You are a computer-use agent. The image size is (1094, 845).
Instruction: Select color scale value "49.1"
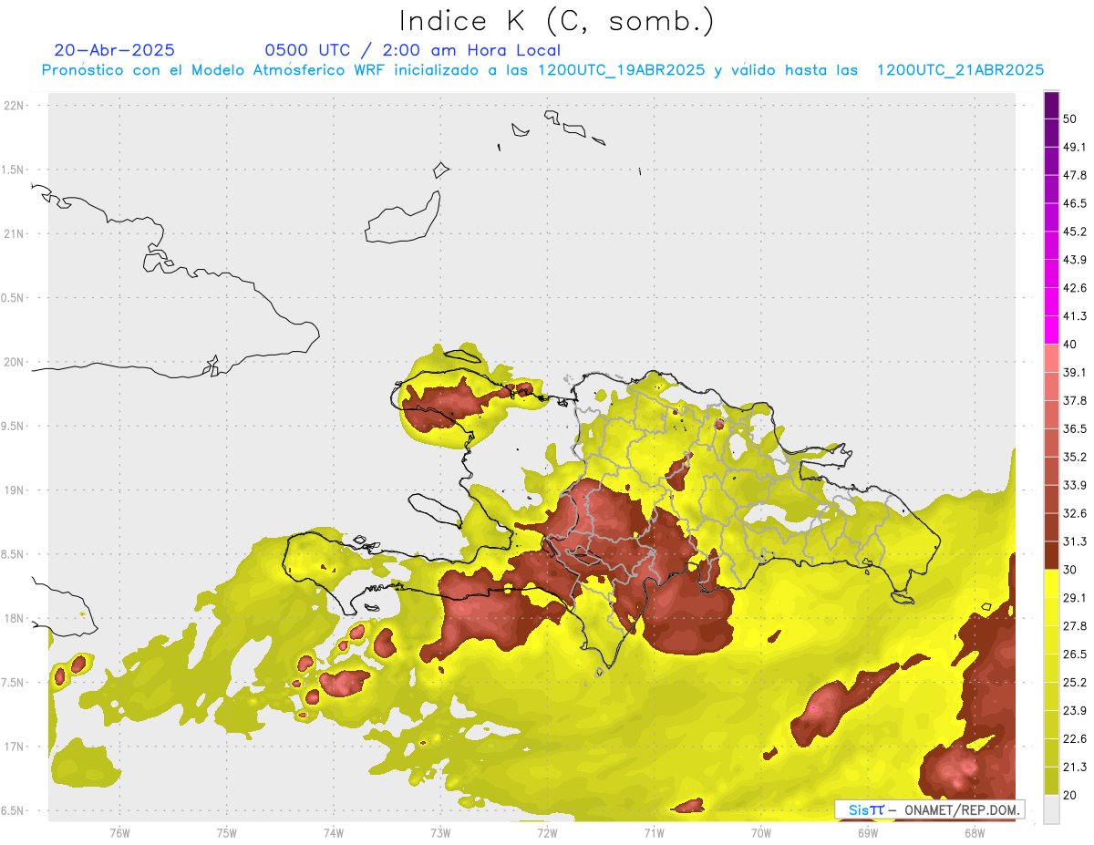pos(1075,147)
